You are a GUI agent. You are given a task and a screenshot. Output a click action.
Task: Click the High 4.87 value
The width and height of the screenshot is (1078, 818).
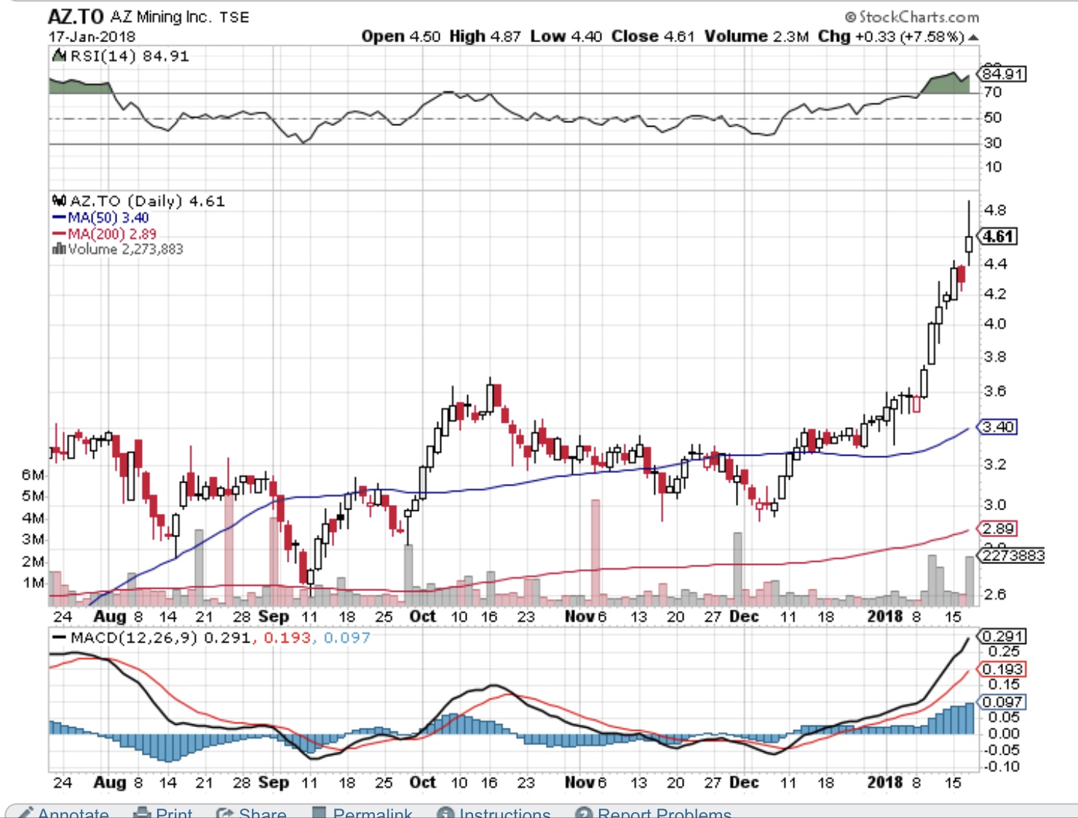pos(485,36)
